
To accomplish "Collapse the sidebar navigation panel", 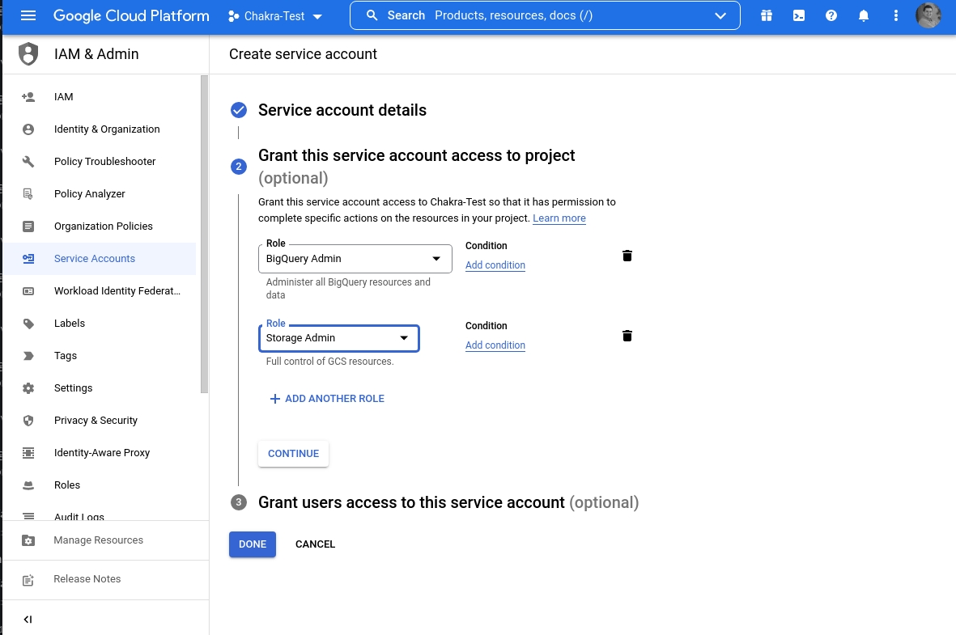I will [x=28, y=620].
